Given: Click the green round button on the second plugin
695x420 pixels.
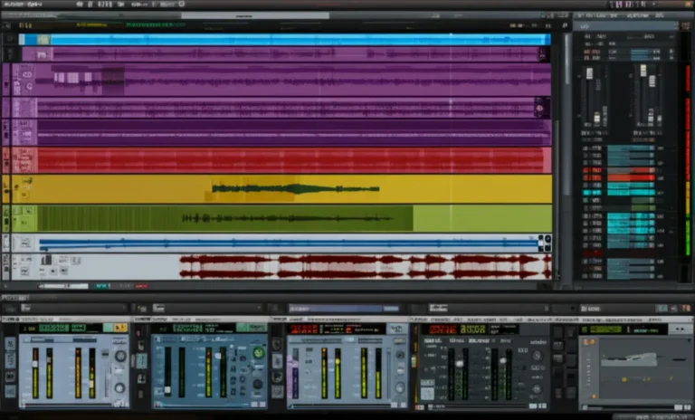Looking at the screenshot, I should 259,353.
